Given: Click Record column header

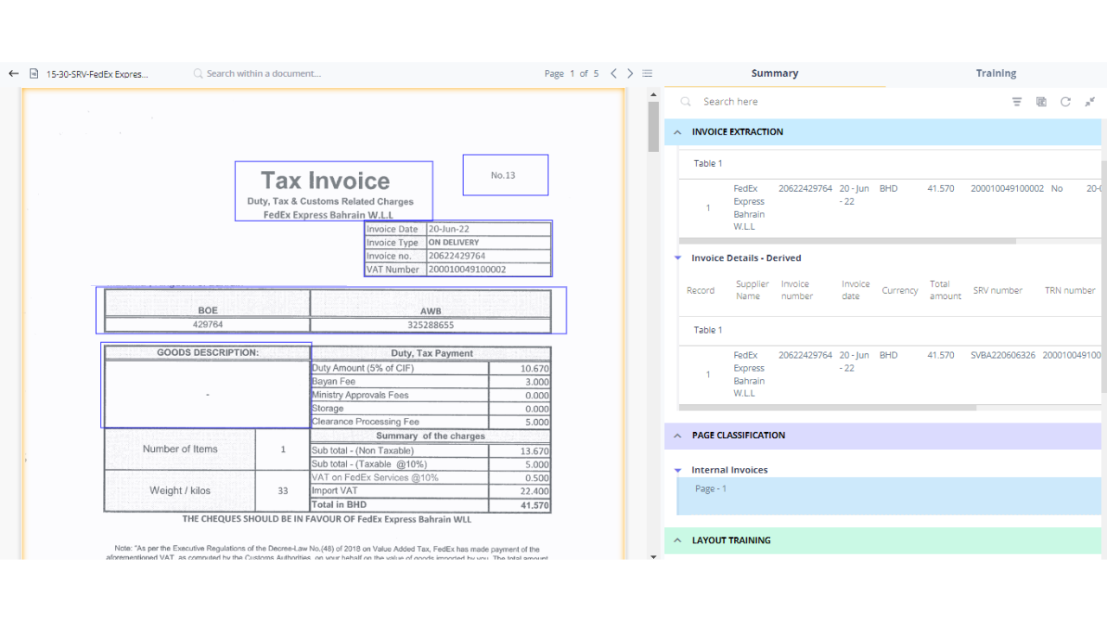Looking at the screenshot, I should pos(701,291).
